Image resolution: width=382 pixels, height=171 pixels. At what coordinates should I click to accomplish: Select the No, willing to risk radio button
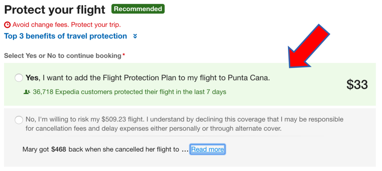(19, 120)
